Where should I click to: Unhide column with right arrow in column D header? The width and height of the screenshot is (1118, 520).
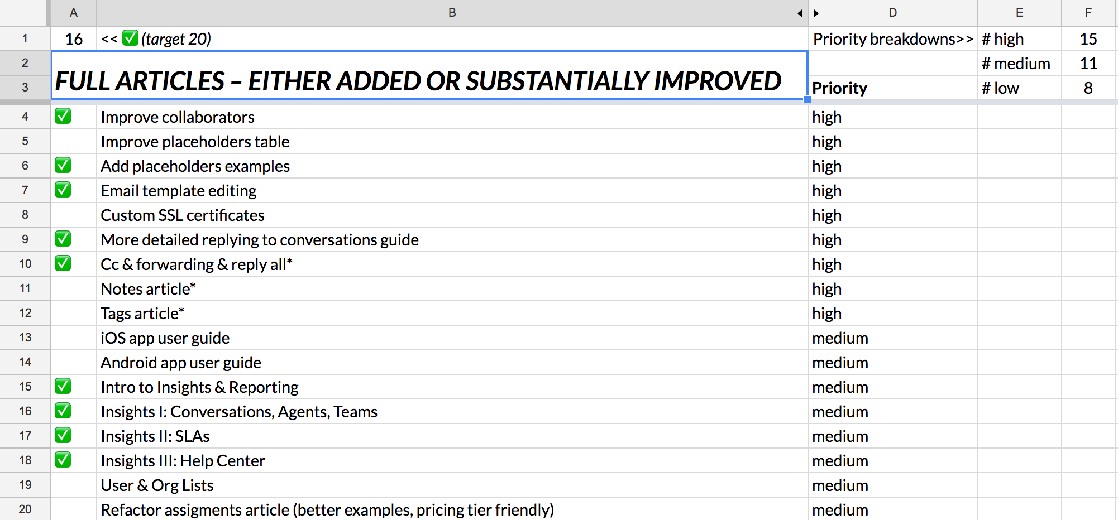pyautogui.click(x=816, y=13)
